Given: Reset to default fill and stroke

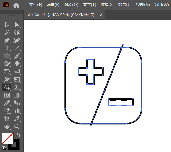Looking at the screenshot, I should [x=4, y=148].
